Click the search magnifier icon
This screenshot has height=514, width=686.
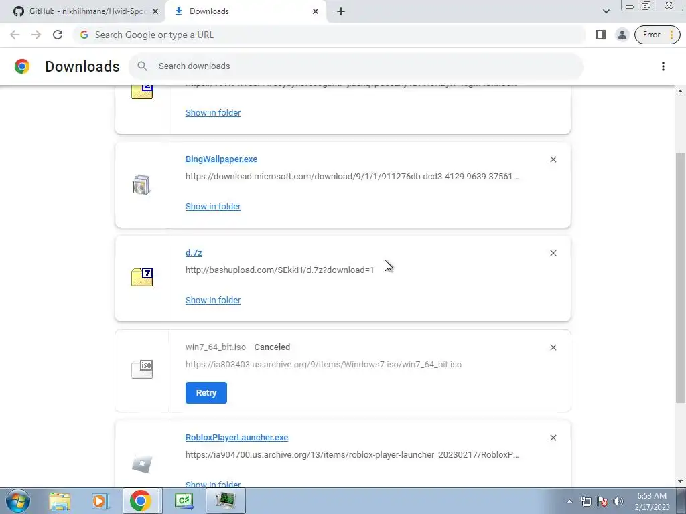(x=142, y=66)
